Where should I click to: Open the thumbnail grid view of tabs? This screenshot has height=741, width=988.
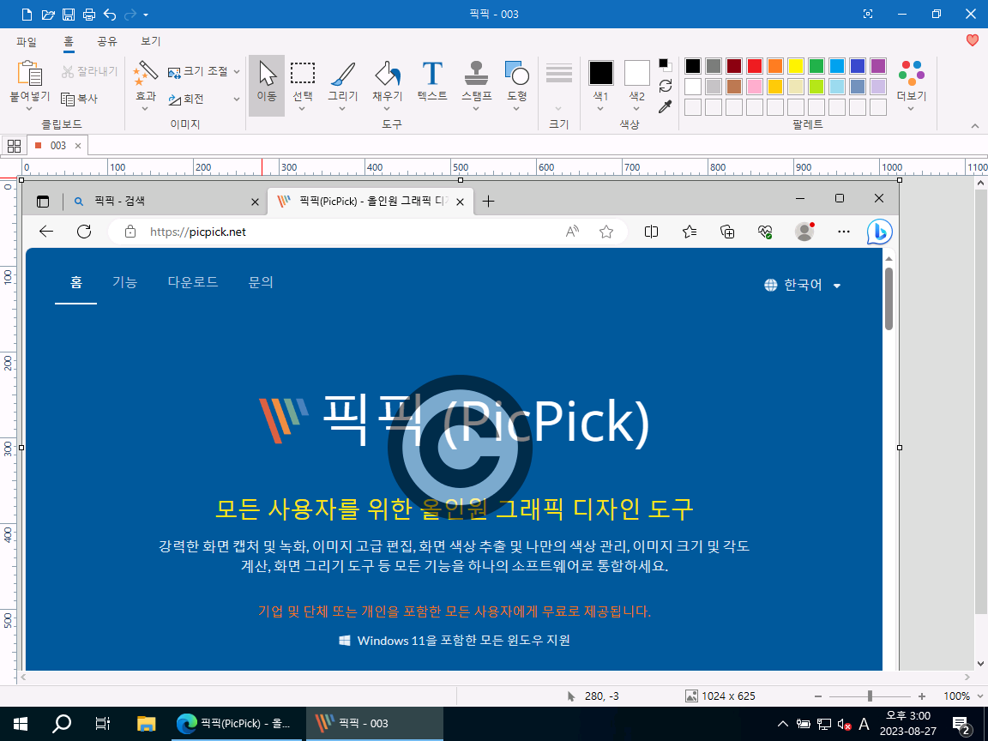point(14,146)
